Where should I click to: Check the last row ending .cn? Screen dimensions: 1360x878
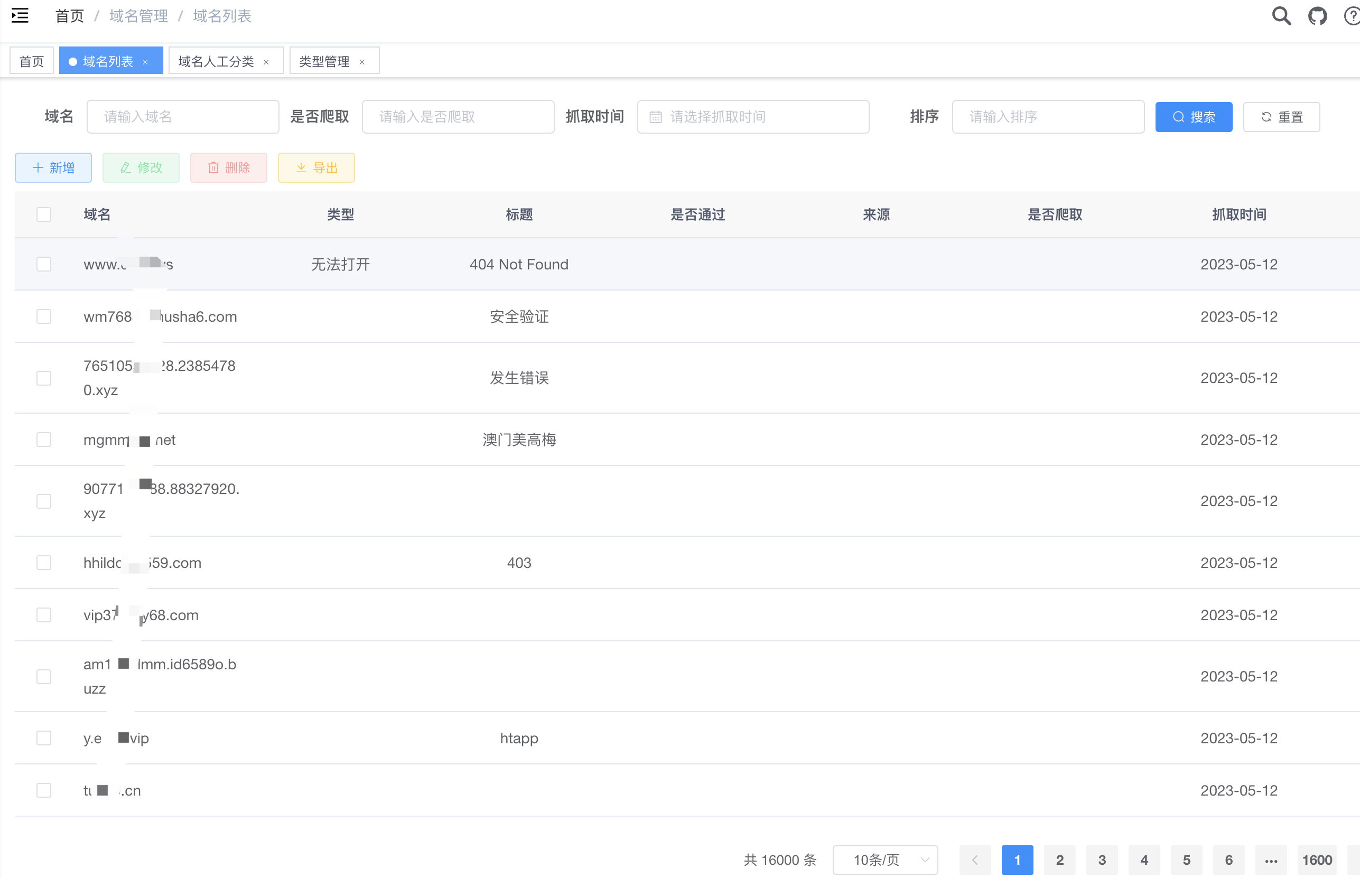coord(44,790)
